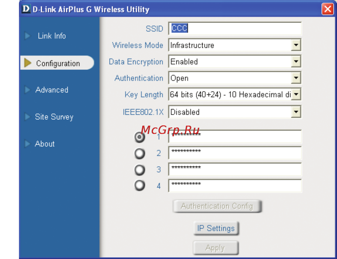Click the key number 3 label

point(159,170)
